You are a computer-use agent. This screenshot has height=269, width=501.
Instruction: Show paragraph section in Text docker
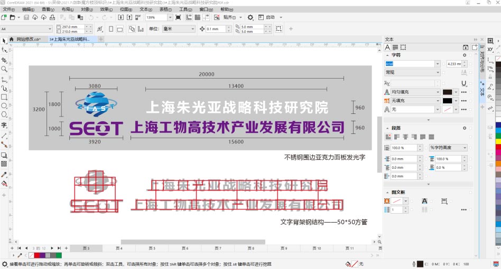[x=395, y=47]
